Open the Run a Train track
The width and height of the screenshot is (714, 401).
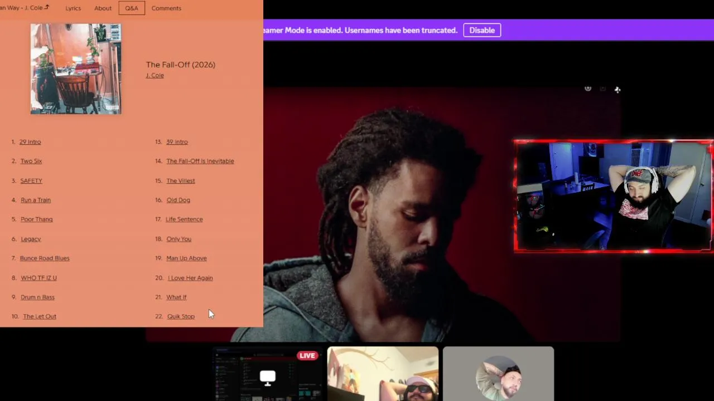pos(36,200)
